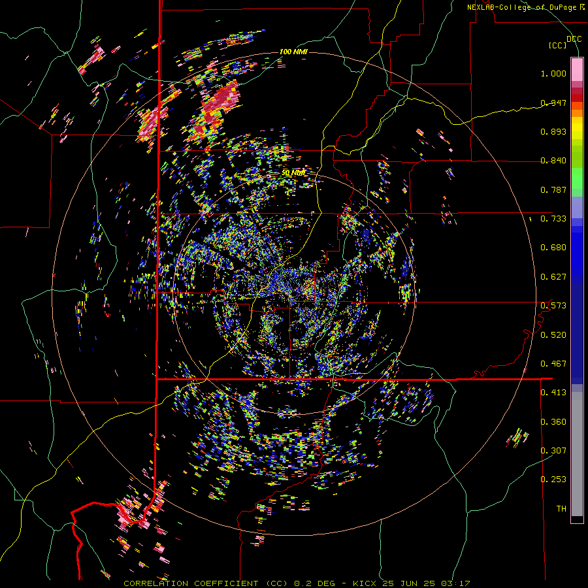
Task: Click the 50 NMI range ring label
Action: click(x=293, y=173)
